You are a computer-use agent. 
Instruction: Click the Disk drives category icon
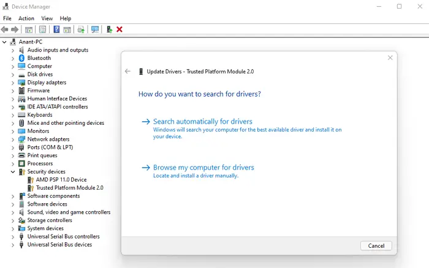[x=21, y=75]
